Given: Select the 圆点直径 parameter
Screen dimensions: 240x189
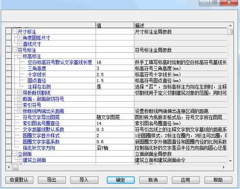Looking at the screenshot, I should point(37,81).
